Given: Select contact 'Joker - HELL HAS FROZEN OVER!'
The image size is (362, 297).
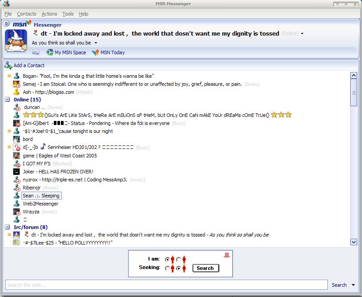Looking at the screenshot, I should [x=58, y=172].
